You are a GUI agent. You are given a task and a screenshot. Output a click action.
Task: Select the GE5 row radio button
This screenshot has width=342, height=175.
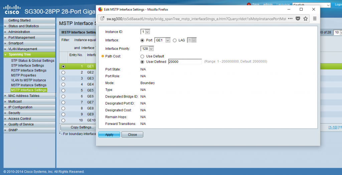point(63,90)
